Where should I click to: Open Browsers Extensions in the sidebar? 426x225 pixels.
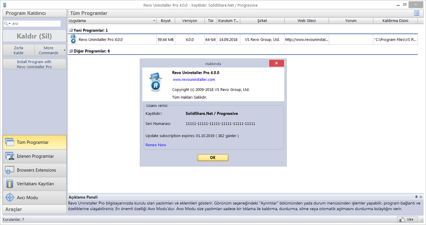[x=34, y=170]
